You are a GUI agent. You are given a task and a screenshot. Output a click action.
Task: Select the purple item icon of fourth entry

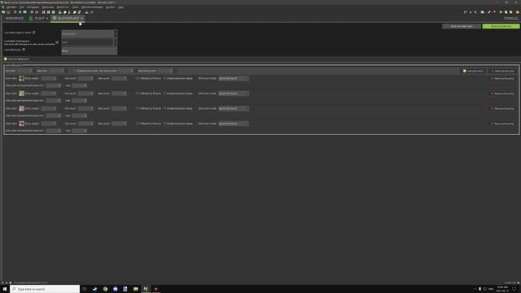tap(22, 124)
